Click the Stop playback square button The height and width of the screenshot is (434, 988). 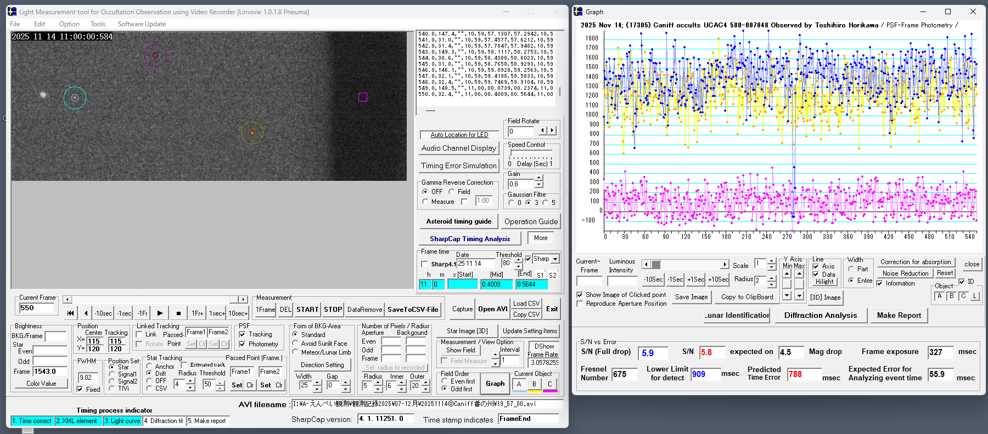click(178, 313)
